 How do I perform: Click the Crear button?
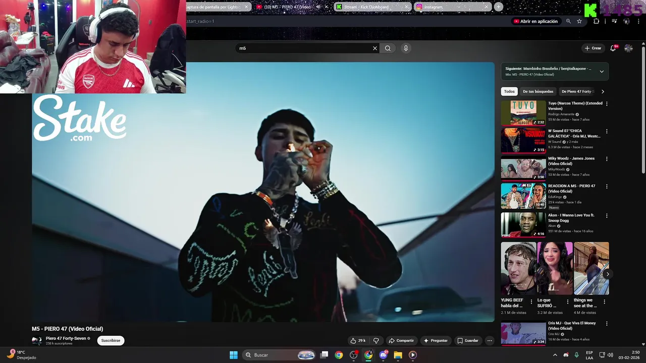(593, 48)
